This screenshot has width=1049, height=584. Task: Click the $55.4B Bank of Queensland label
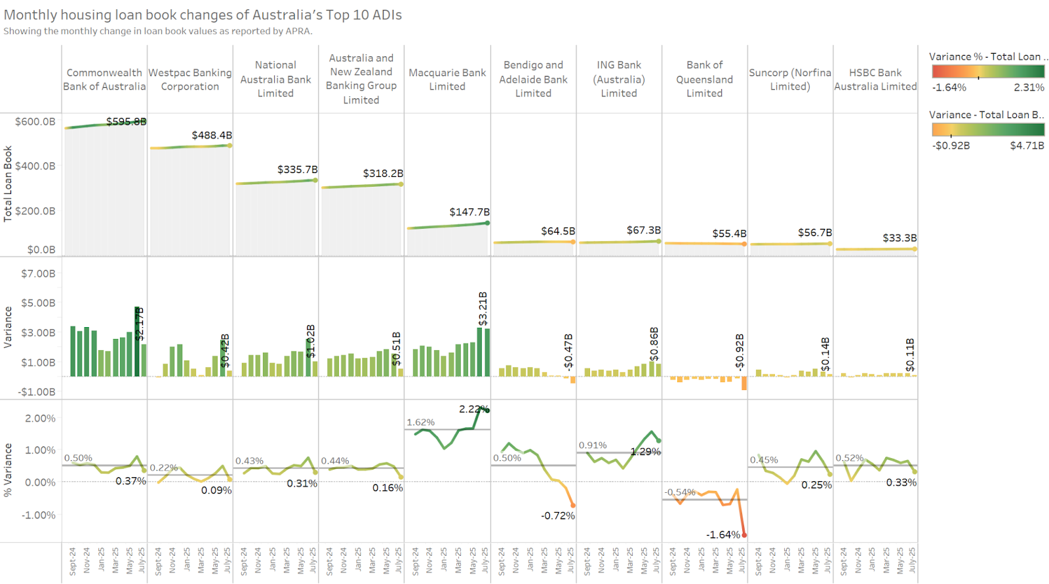point(729,233)
